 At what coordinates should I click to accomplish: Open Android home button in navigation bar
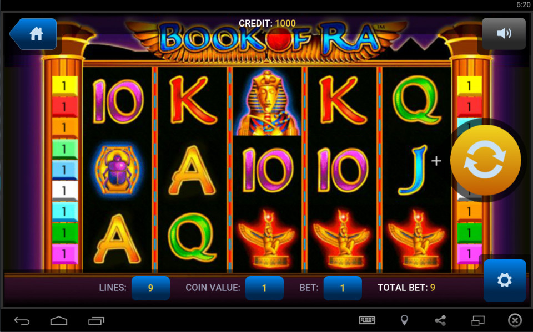click(59, 320)
